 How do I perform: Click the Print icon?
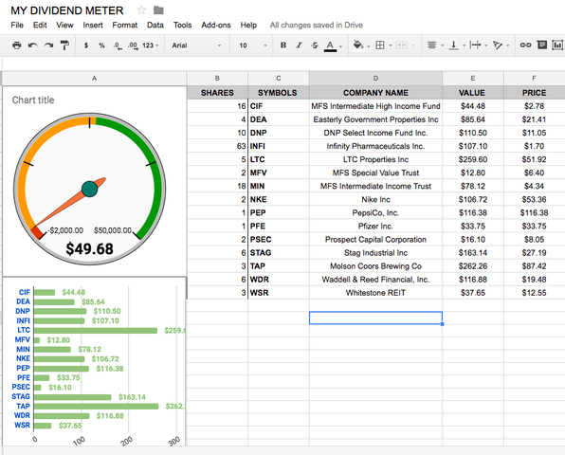[16, 45]
